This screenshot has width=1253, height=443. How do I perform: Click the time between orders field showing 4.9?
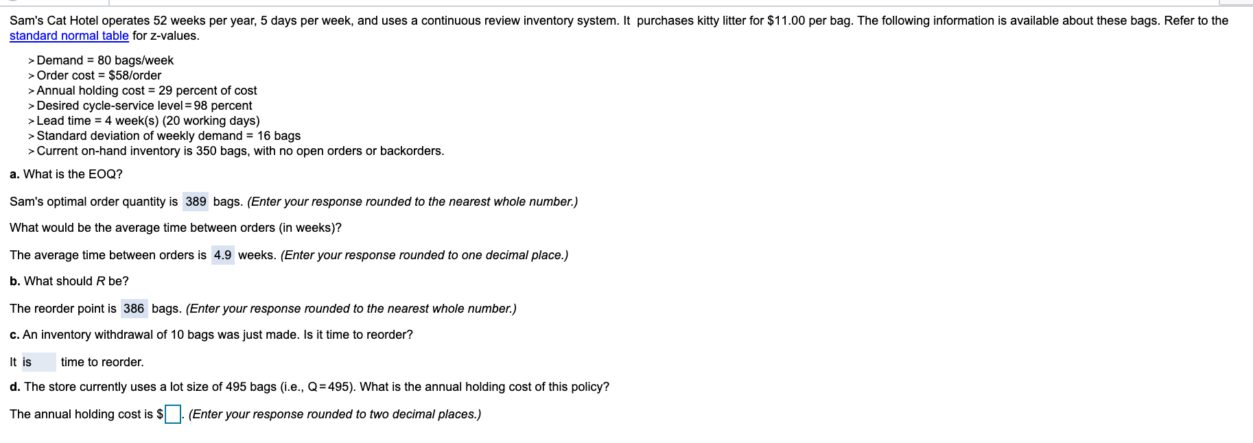(222, 254)
